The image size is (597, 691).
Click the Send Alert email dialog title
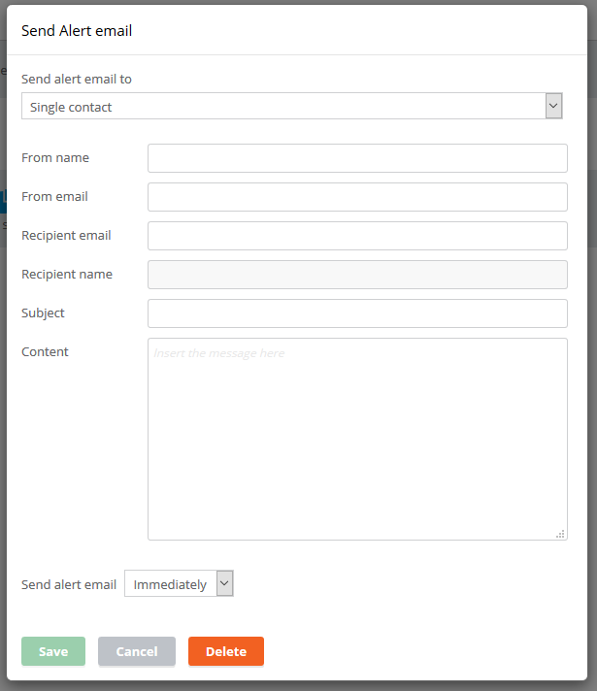pyautogui.click(x=77, y=31)
